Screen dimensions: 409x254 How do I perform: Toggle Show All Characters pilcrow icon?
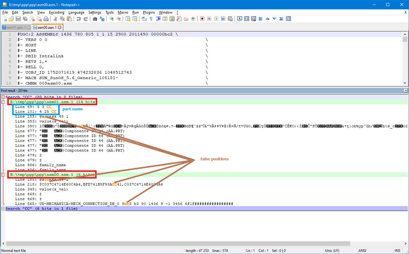151,19
